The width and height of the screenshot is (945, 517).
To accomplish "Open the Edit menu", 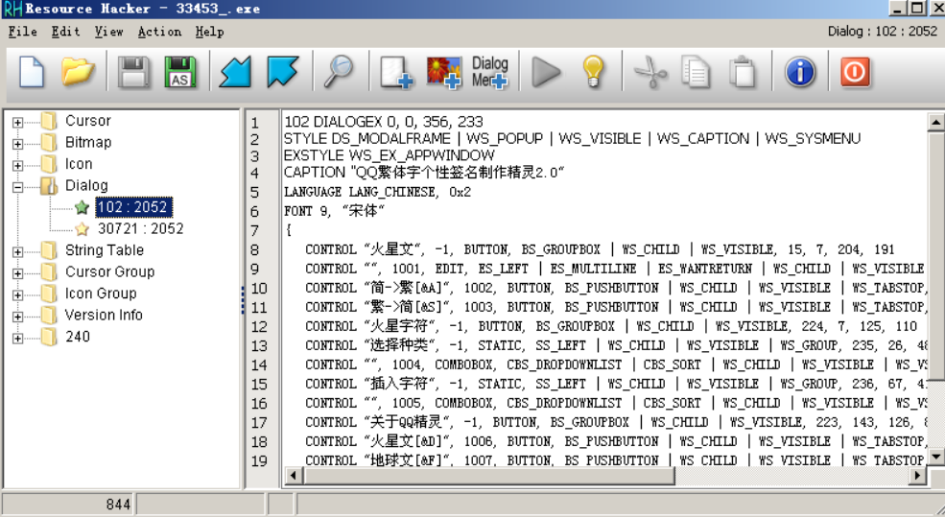I will coord(65,32).
